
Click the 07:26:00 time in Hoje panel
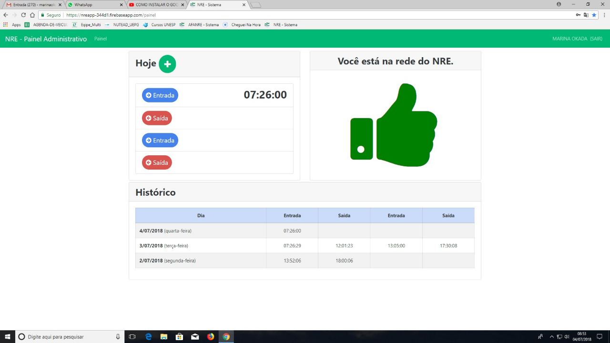click(265, 95)
